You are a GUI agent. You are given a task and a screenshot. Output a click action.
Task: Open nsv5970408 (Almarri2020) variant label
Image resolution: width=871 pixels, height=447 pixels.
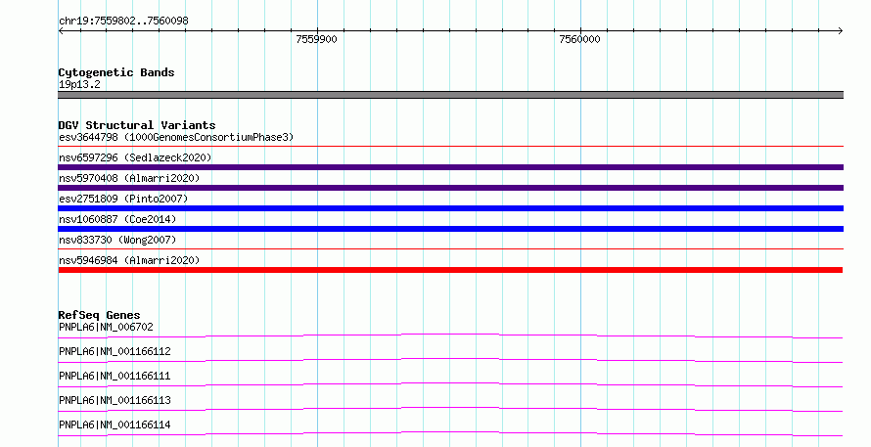(129, 178)
